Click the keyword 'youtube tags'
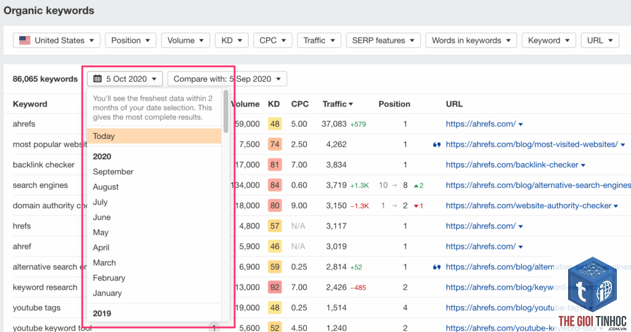Viewport: 631px width, 332px height. pyautogui.click(x=36, y=308)
